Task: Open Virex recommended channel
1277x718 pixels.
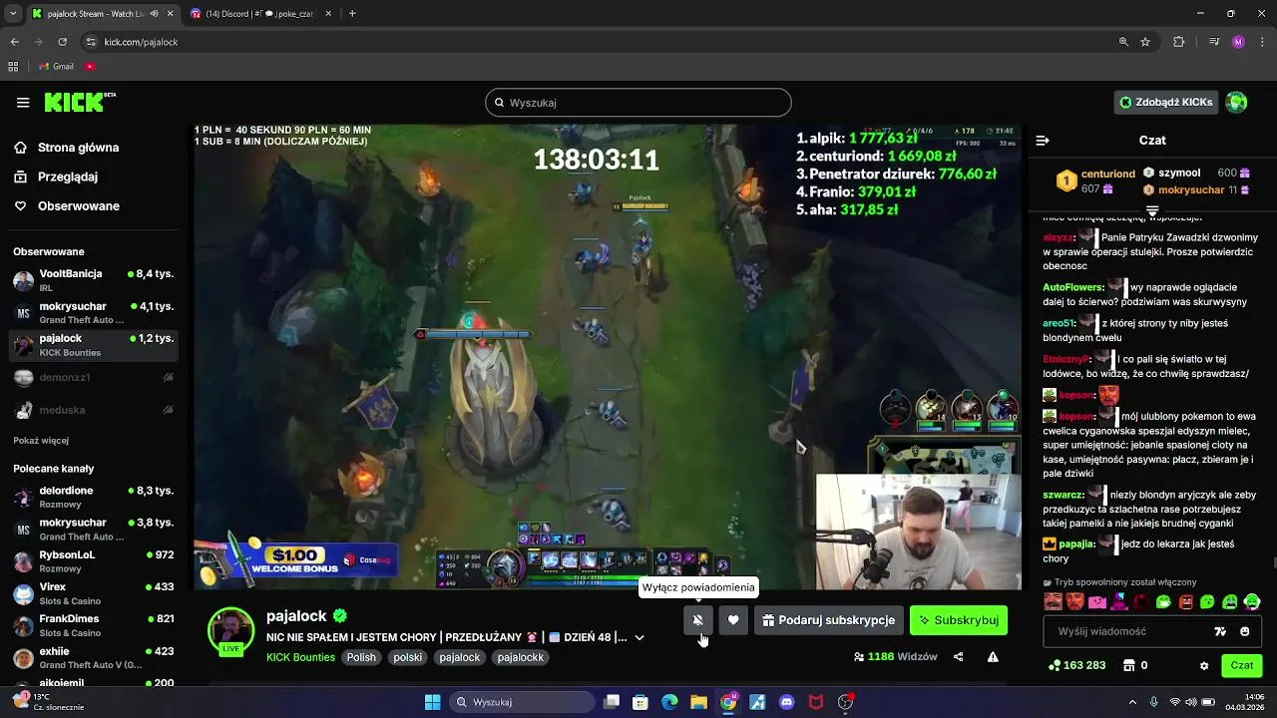Action: pos(94,593)
